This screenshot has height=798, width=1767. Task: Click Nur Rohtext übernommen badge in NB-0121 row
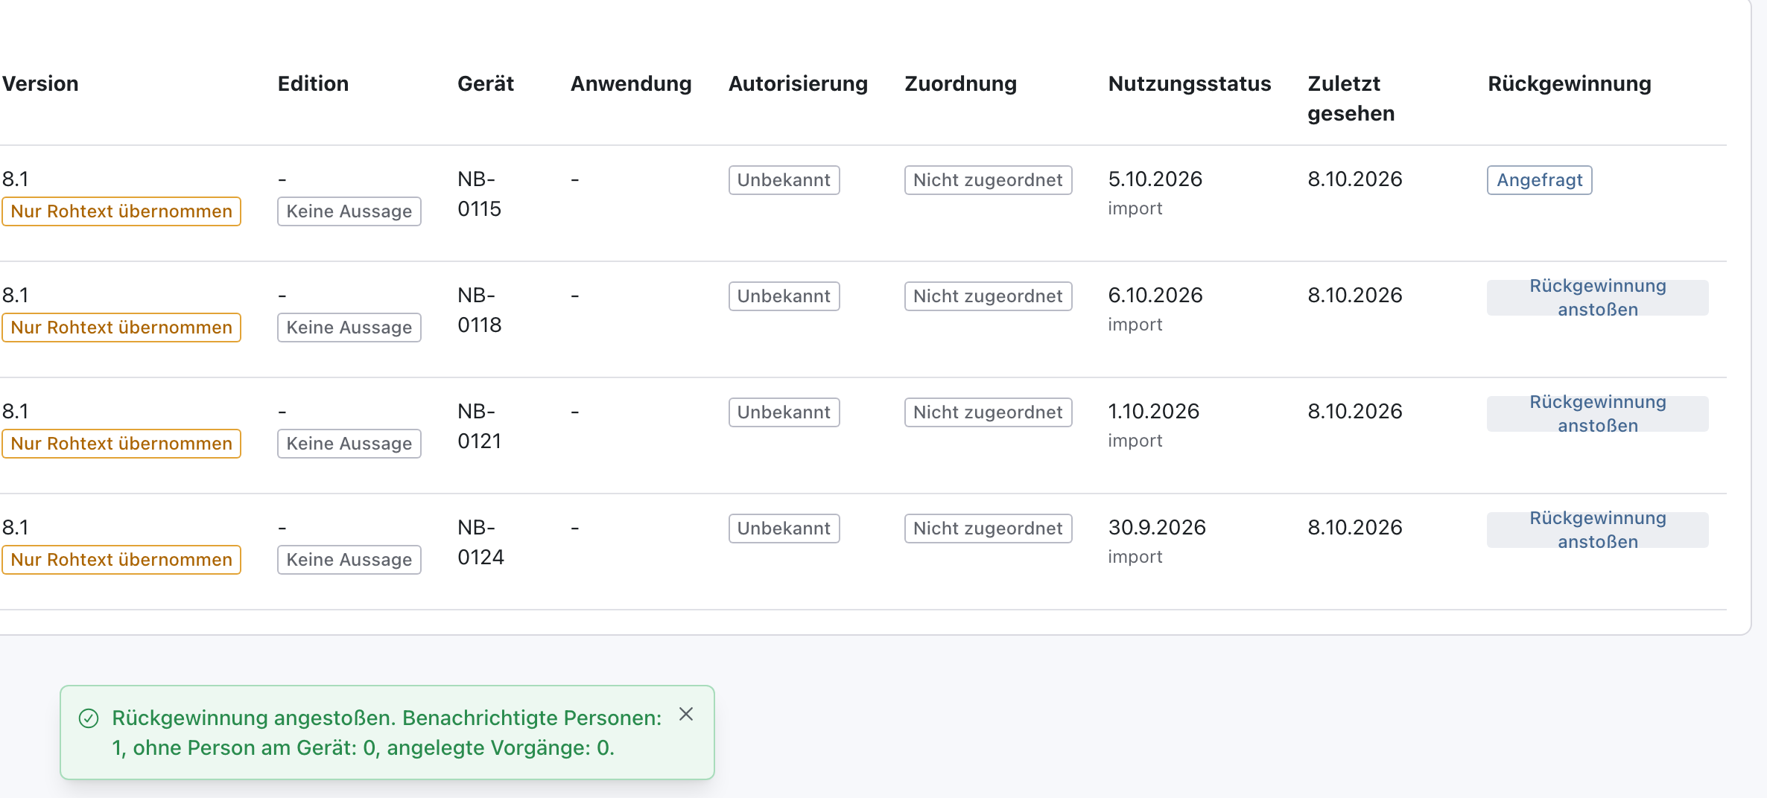click(x=121, y=444)
